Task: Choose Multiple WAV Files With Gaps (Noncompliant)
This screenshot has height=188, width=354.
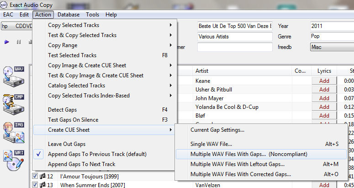Action: [261, 154]
